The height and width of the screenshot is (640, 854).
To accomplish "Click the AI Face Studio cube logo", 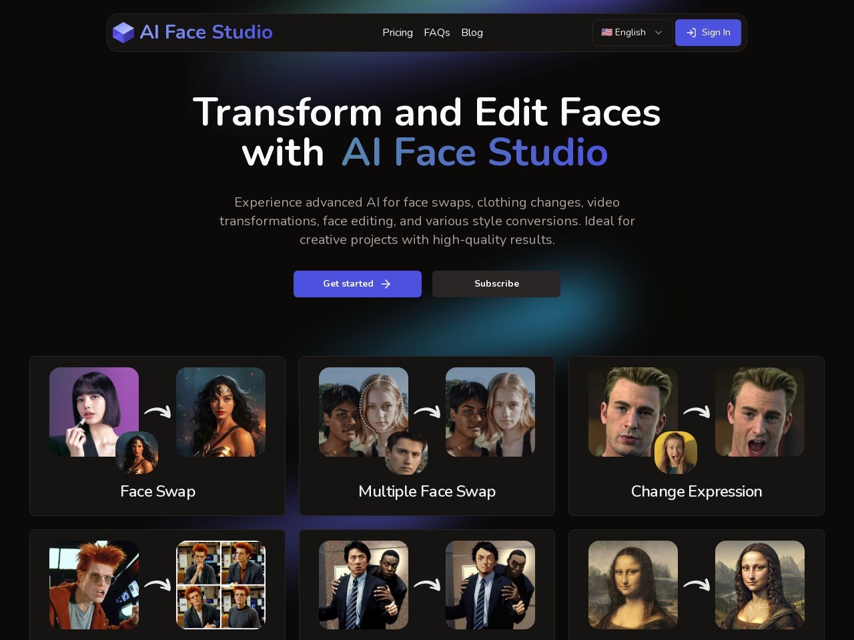I will tap(123, 32).
